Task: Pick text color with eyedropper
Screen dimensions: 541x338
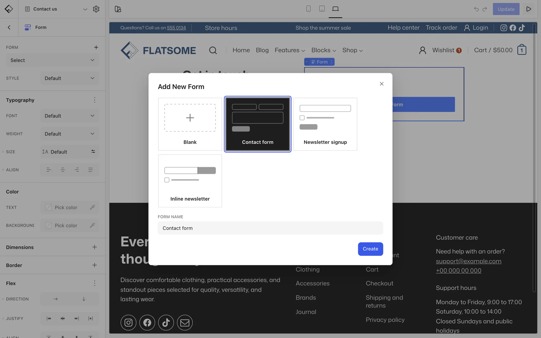Action: (x=93, y=207)
